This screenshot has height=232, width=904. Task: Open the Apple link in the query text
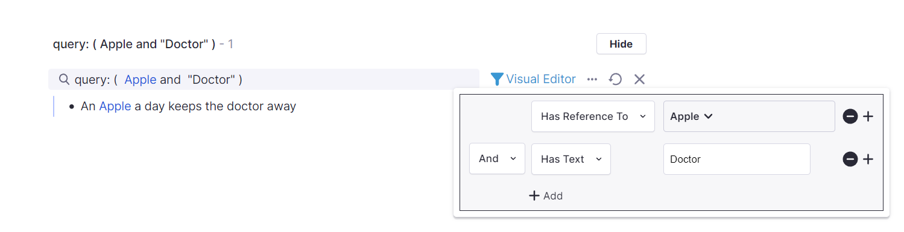point(141,80)
